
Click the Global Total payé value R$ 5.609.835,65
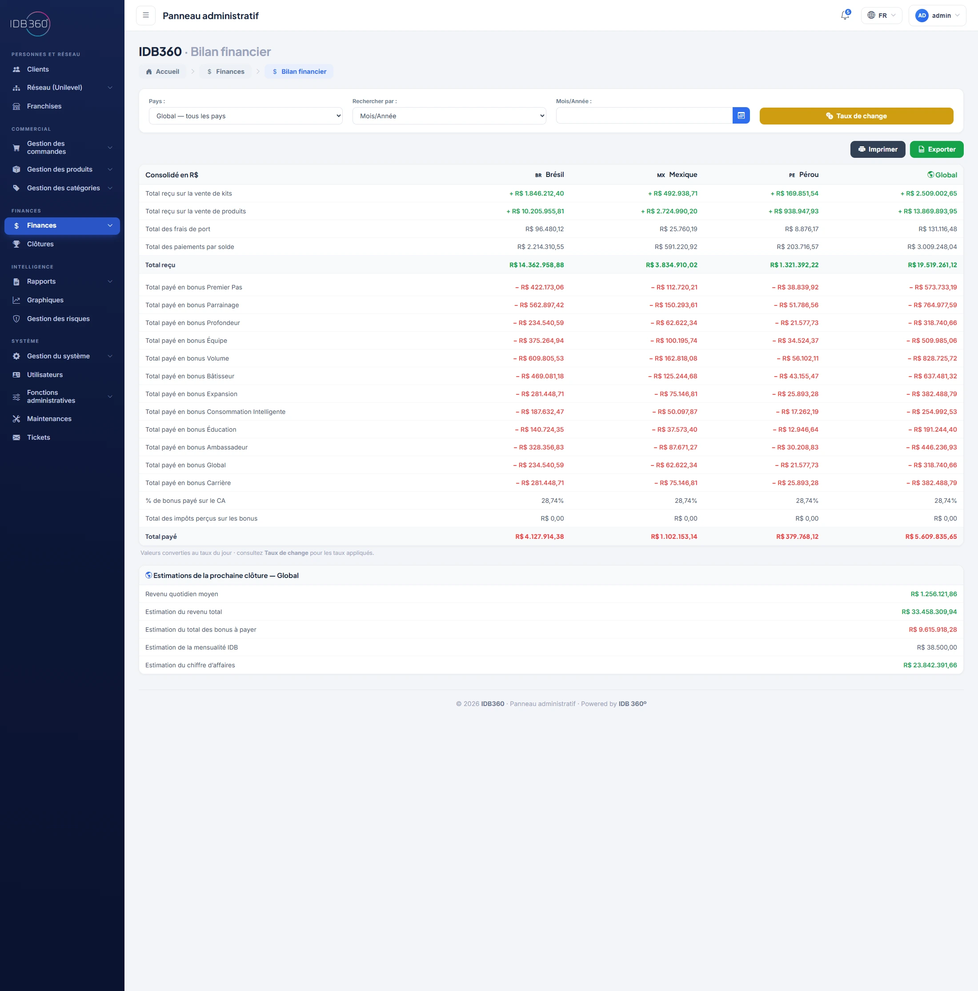[931, 537]
